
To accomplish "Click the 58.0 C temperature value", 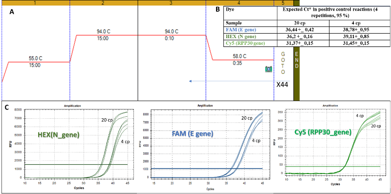I will click(239, 56).
